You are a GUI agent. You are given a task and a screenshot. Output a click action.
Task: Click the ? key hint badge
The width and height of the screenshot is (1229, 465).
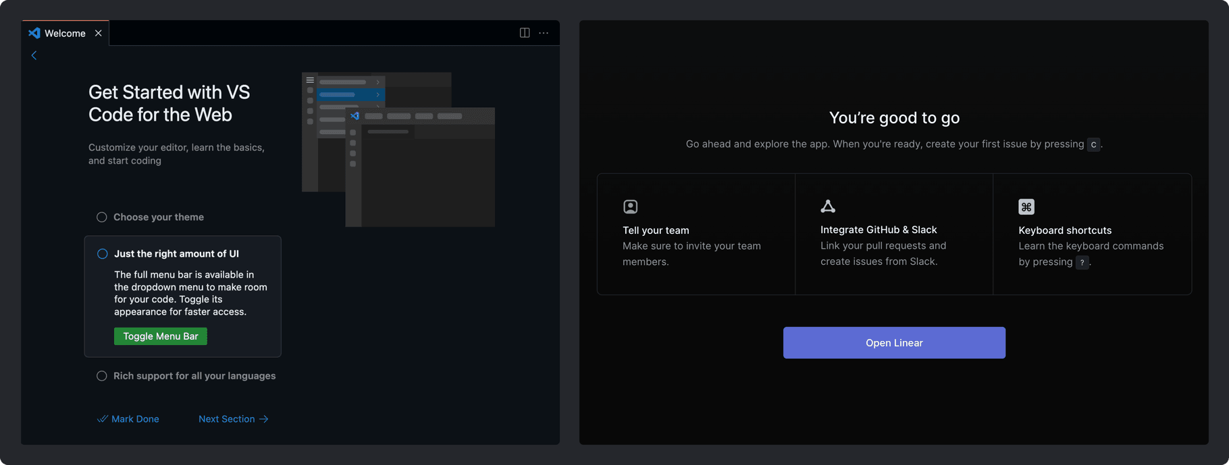[1082, 263]
